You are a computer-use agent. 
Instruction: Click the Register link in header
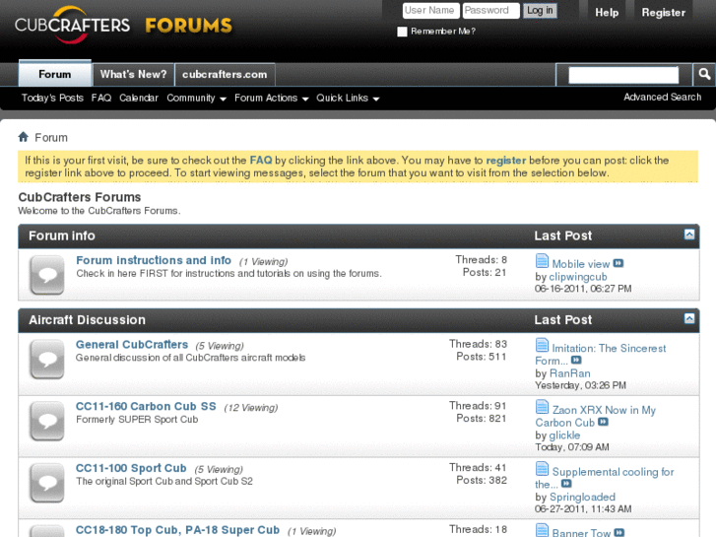(664, 13)
